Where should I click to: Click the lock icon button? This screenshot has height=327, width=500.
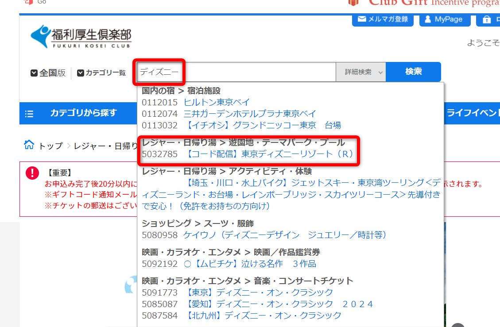click(x=487, y=19)
